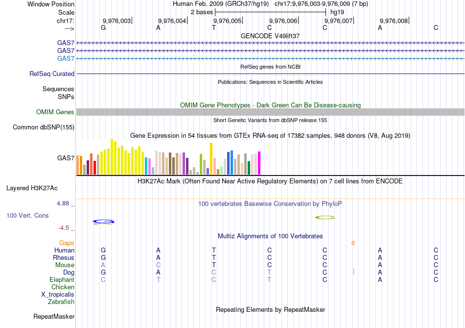Click the light blue GAS7 transcript label

pyautogui.click(x=66, y=58)
